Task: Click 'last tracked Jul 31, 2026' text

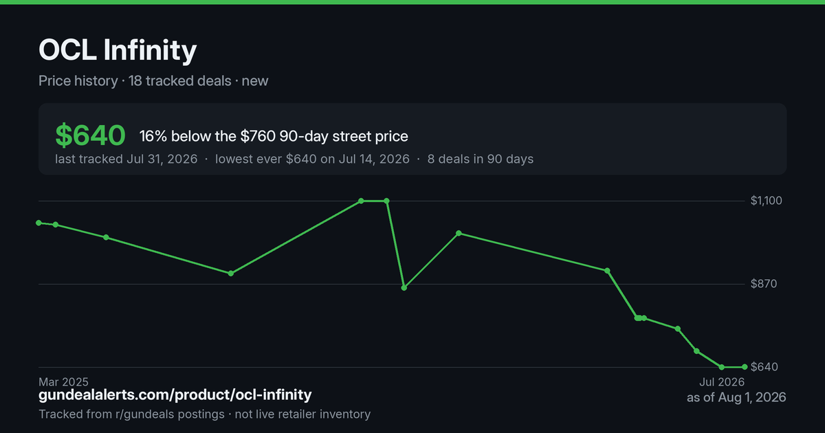Action: 126,159
